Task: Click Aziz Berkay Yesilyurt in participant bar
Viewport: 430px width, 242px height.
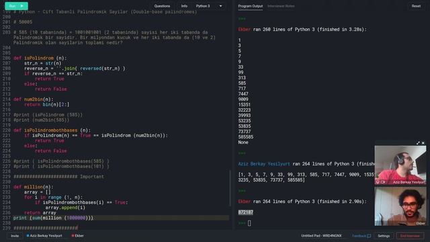Action: click(44, 236)
